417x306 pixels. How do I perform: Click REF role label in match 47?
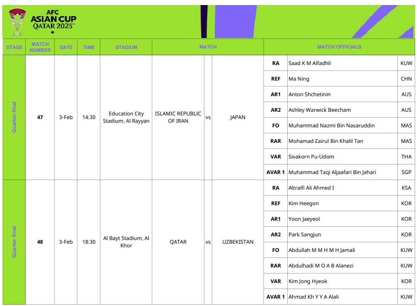point(276,79)
